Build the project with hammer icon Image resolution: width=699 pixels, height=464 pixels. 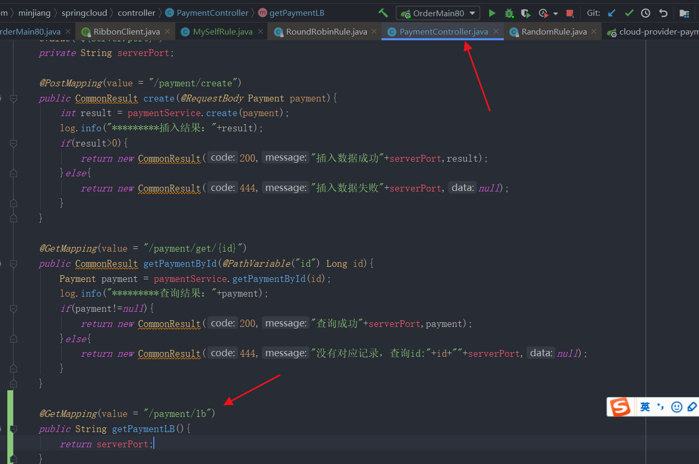384,13
